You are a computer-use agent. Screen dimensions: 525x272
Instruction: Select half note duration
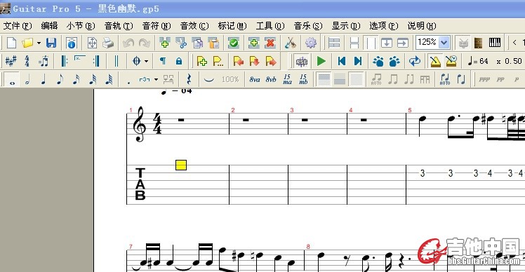coord(28,80)
